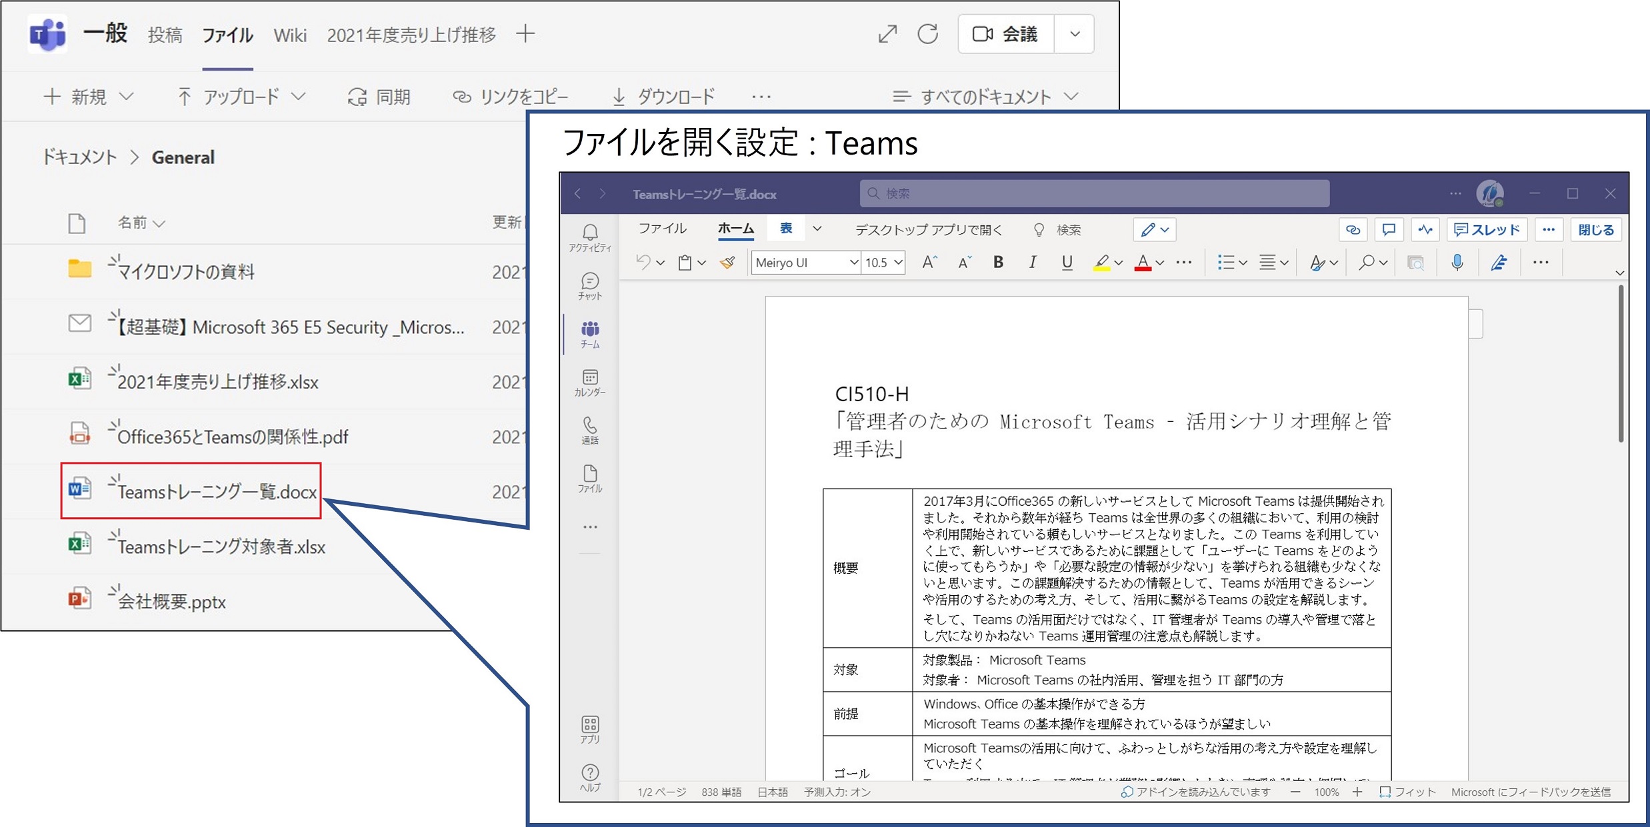Open Teamsトレーニング一覧.docx file
Viewport: 1650px width, 827px height.
[217, 492]
